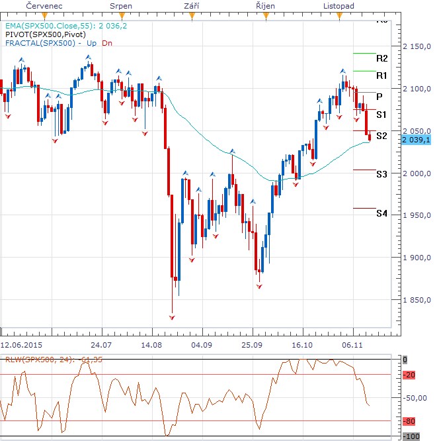
Task: Click the S1 support level label
Action: [x=381, y=115]
